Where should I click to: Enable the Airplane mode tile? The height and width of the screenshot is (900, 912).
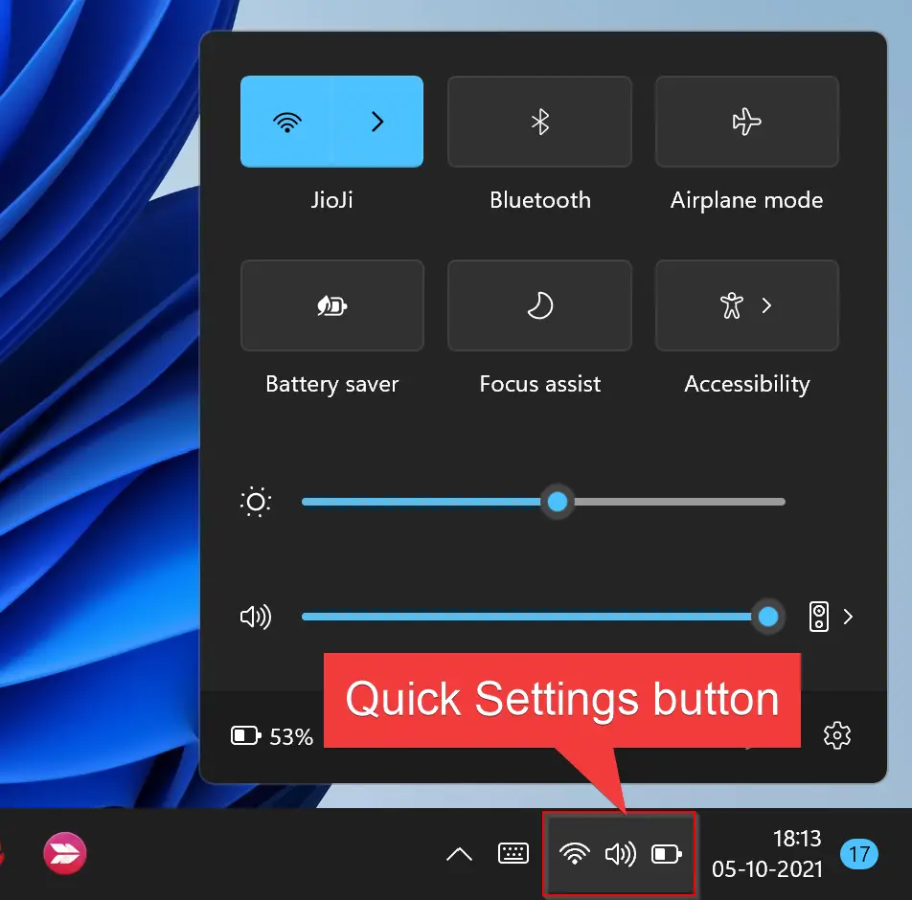[747, 123]
